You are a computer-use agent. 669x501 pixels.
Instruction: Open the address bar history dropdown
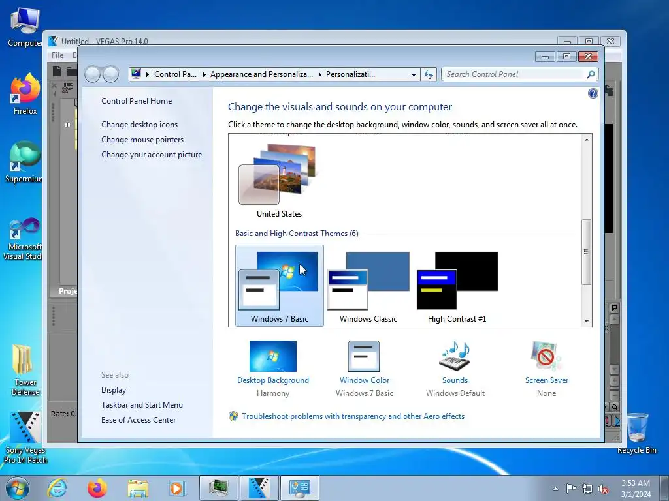(414, 74)
